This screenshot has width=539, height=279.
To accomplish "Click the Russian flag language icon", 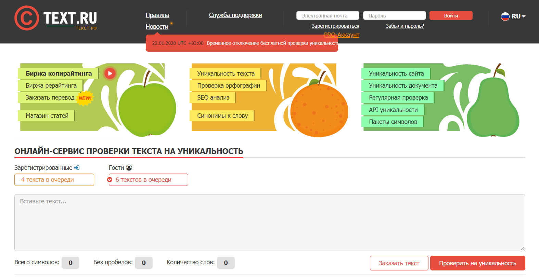I will (x=505, y=16).
